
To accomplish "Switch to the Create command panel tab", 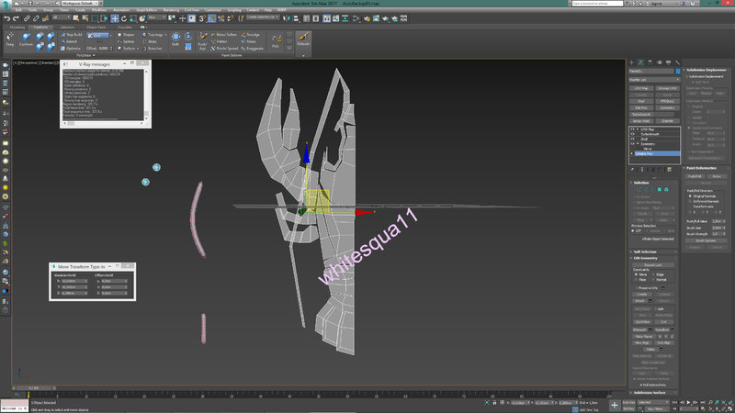I will coord(632,62).
